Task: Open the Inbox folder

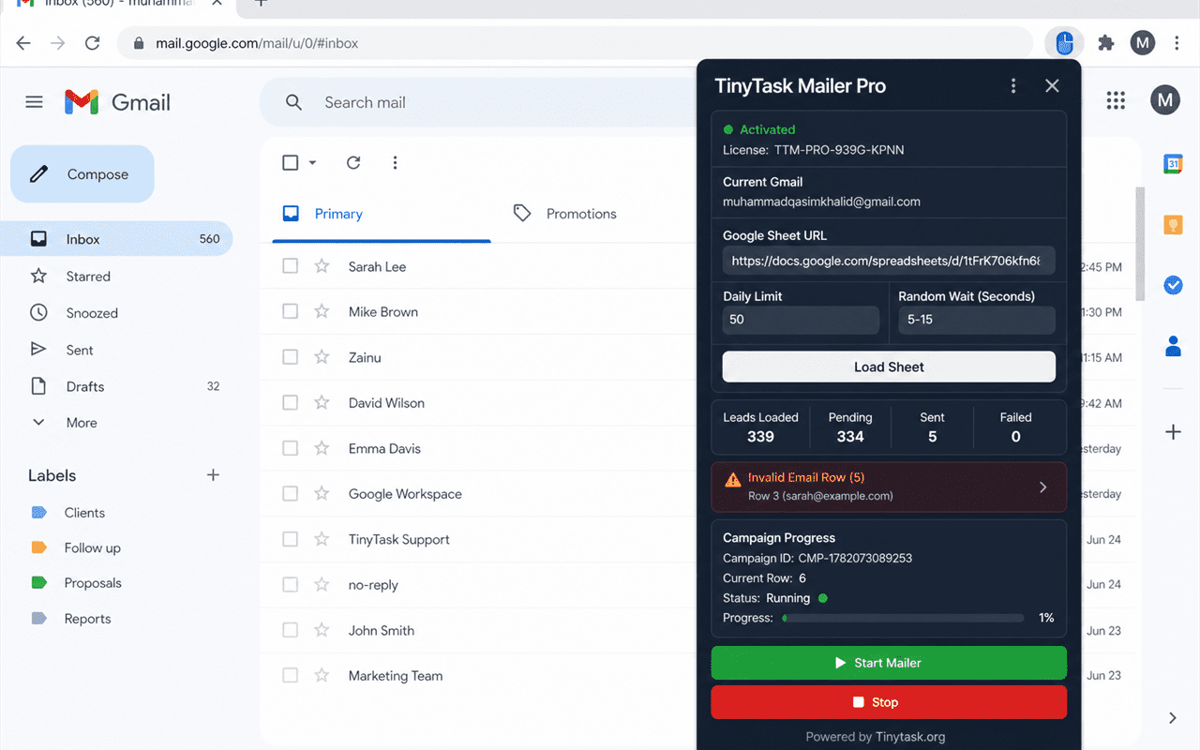Action: coord(116,239)
